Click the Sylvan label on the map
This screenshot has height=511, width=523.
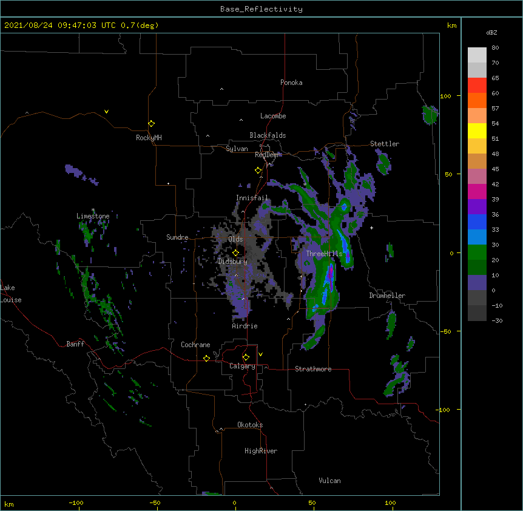click(x=237, y=149)
